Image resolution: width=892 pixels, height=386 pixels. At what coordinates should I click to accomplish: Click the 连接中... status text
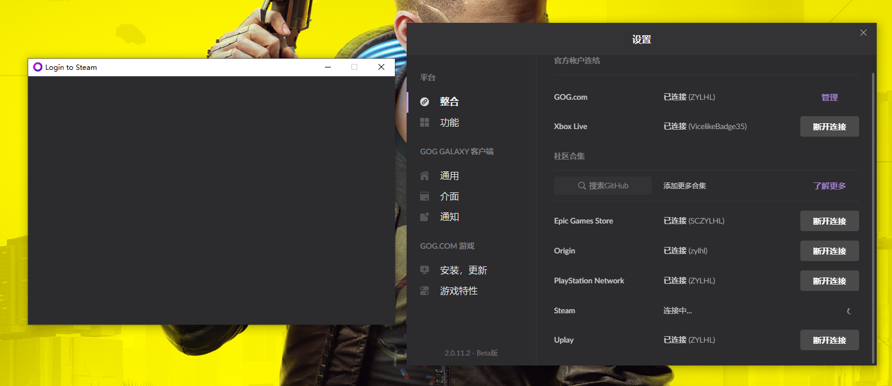678,311
